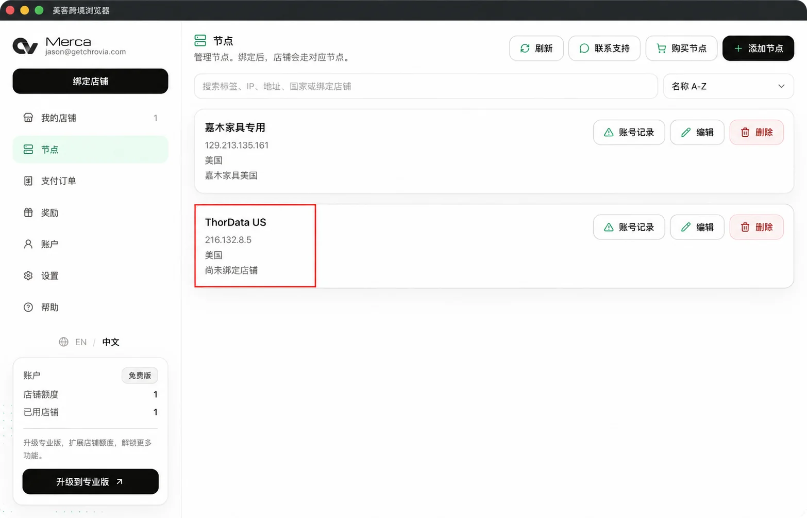This screenshot has width=807, height=518.
Task: Open 帮助 question mark icon
Action: coord(28,307)
